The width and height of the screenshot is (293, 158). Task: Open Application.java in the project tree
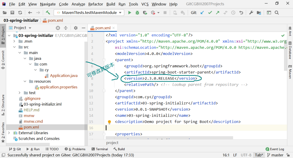click(x=64, y=76)
